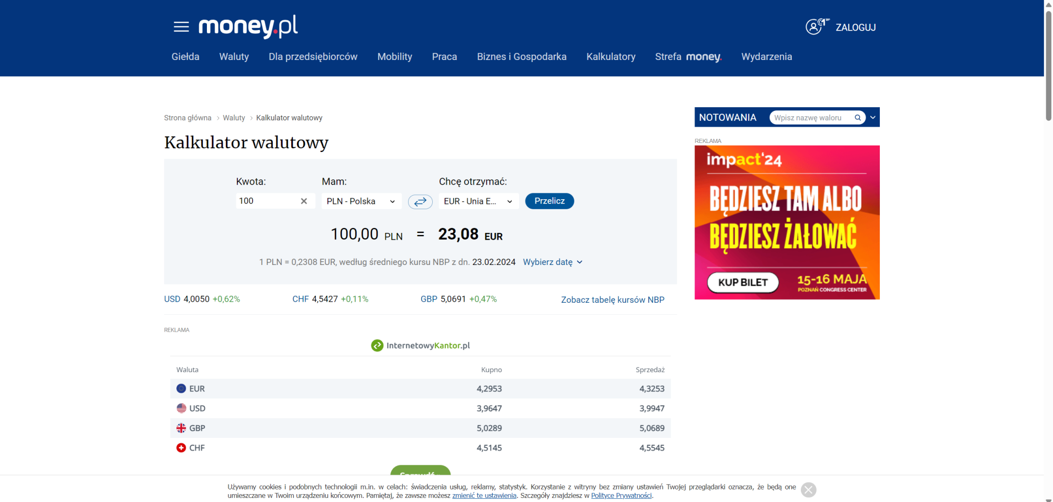This screenshot has height=502, width=1053.
Task: Click the search magnifier in Notowania
Action: coord(858,118)
